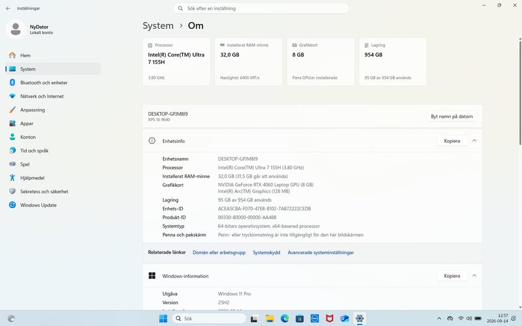Open the NyDator account profile picture

[x=15, y=29]
